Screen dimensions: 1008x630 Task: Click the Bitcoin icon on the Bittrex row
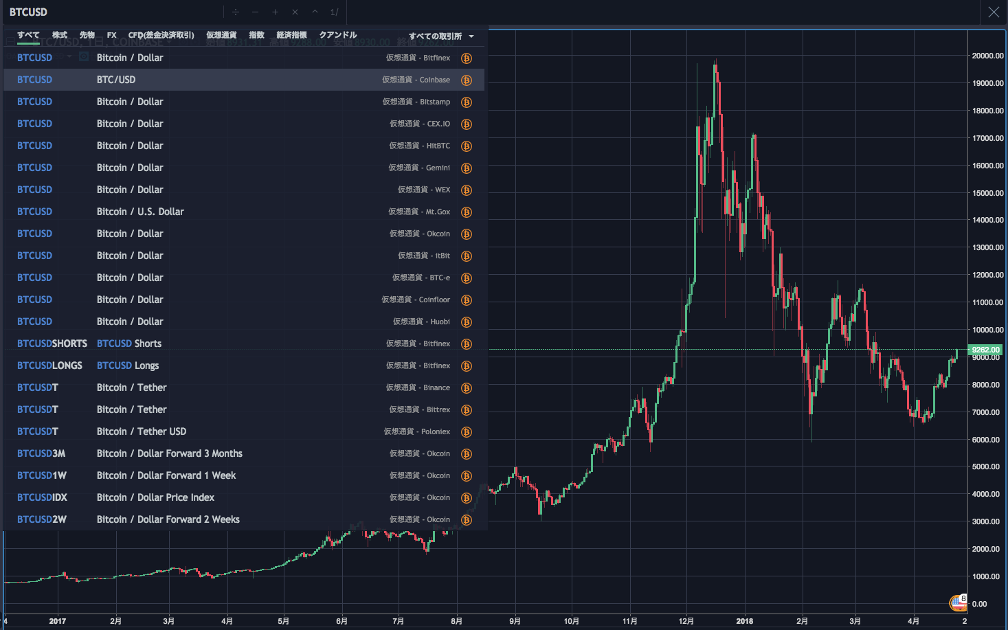coord(467,410)
